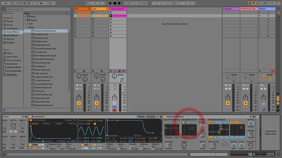The image size is (282, 158).
Task: Open the LFO waveform dropdown
Action: pyautogui.click(x=85, y=148)
